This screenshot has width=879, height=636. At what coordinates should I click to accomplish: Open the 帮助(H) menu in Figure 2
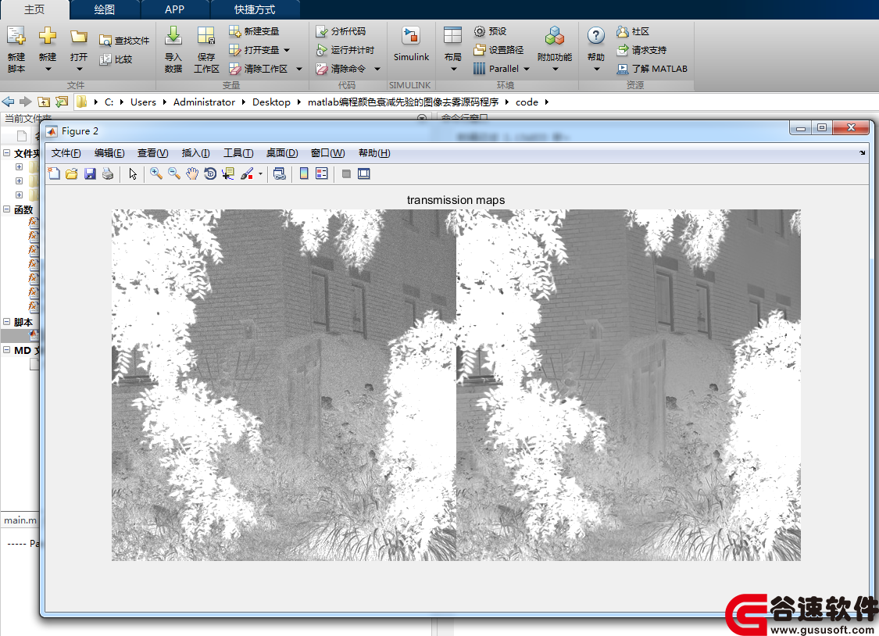click(374, 153)
